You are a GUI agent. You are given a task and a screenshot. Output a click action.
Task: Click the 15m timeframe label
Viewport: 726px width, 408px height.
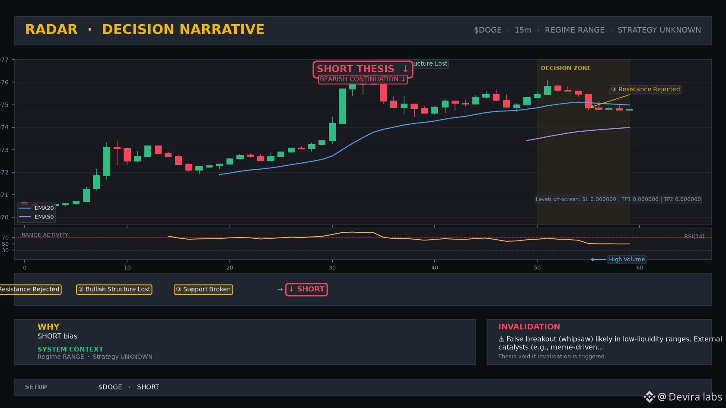click(523, 30)
